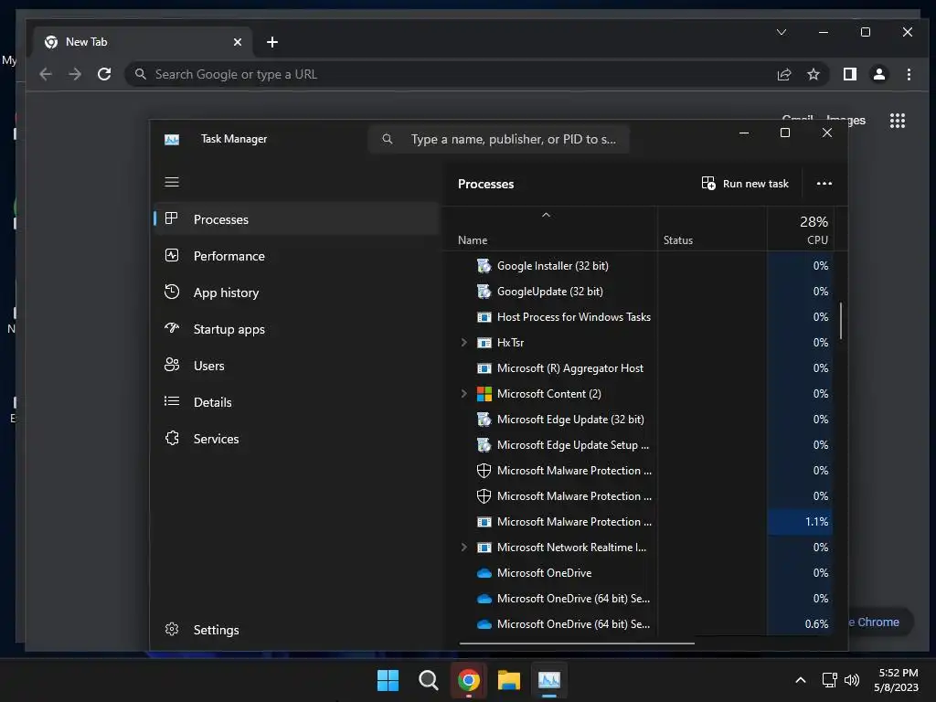The height and width of the screenshot is (702, 936).
Task: Click the Details list icon
Action: click(172, 401)
